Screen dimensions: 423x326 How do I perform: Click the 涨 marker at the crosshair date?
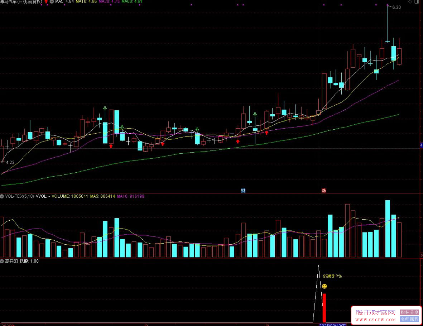point(324,191)
